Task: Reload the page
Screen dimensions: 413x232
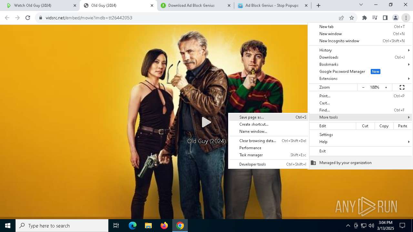Action: point(28,18)
